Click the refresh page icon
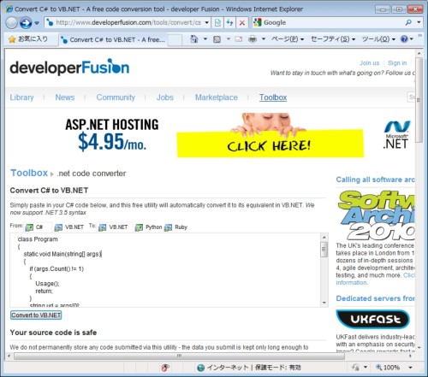Viewport: 428px width, 377px height. [x=230, y=22]
